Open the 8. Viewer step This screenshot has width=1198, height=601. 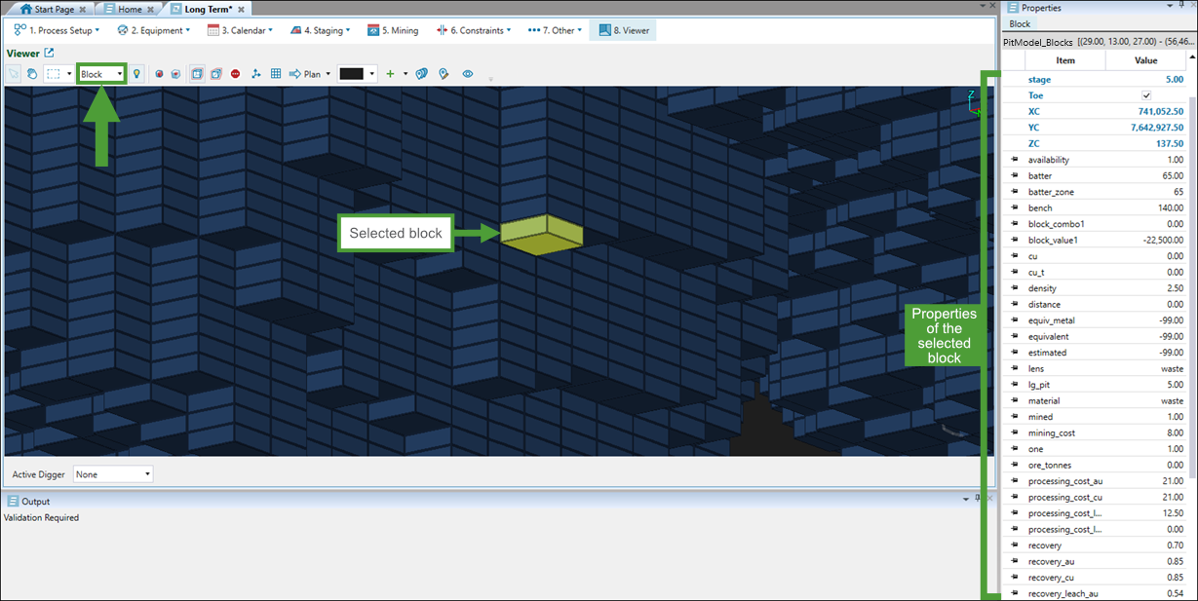tap(624, 30)
